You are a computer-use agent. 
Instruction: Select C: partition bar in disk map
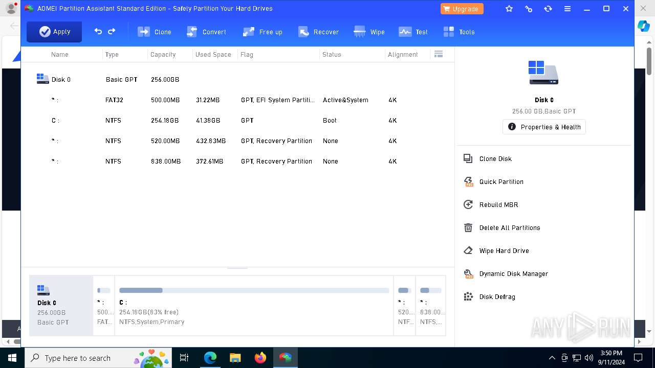click(x=254, y=306)
